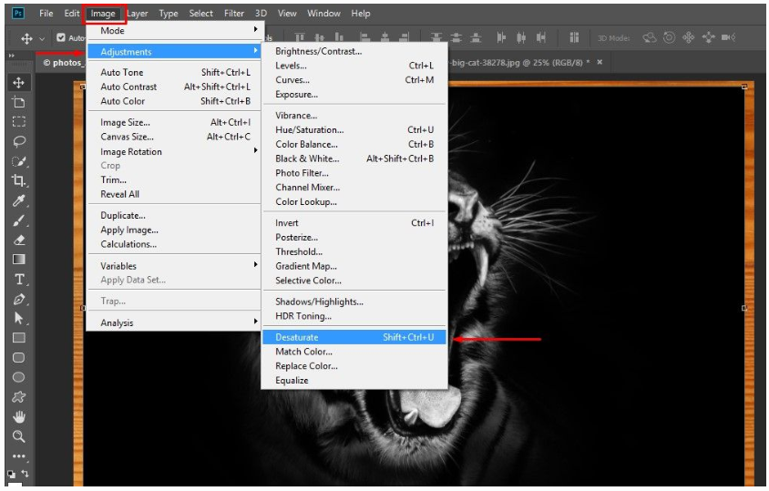The image size is (769, 491).
Task: Choose Image Size command
Action: pos(175,123)
